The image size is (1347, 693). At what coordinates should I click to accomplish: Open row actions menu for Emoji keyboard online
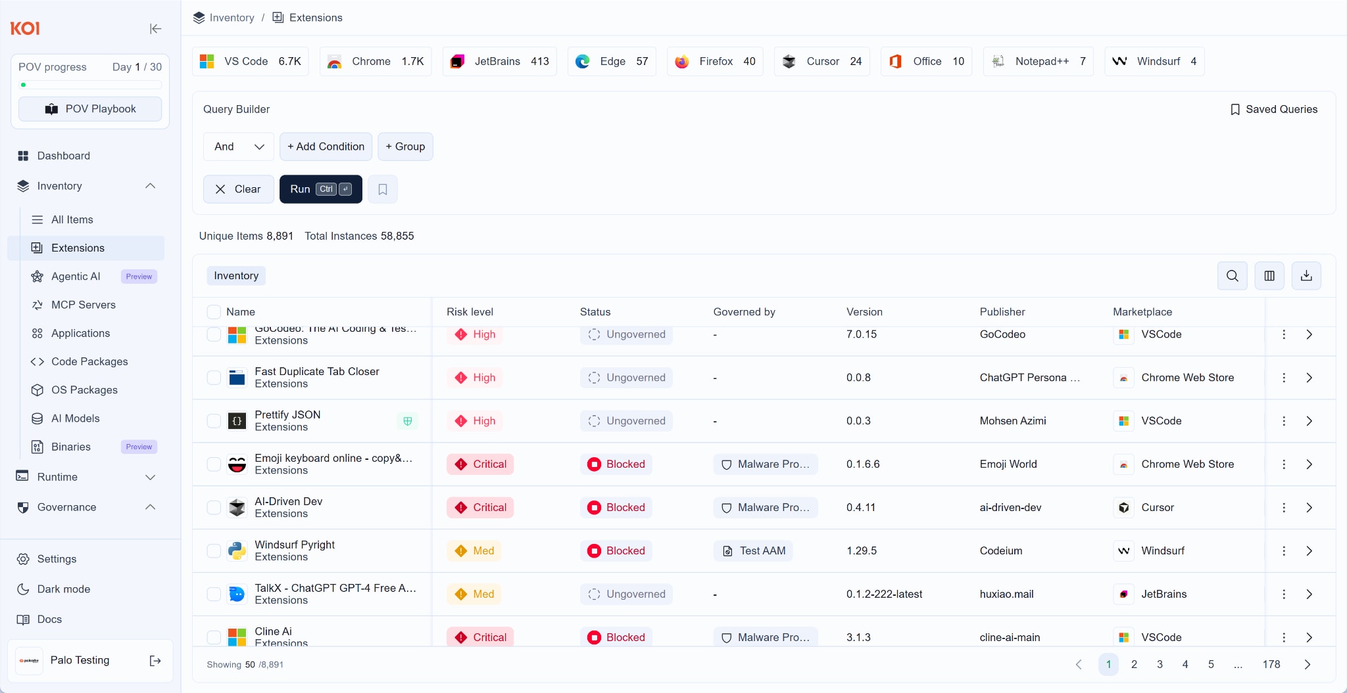[1284, 464]
